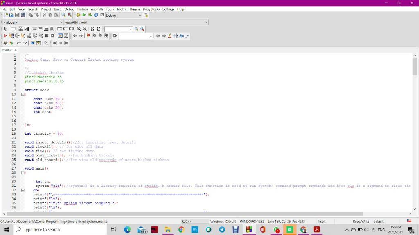This screenshot has height=235, width=419.
Task: Open the Build menu
Action: [58, 9]
